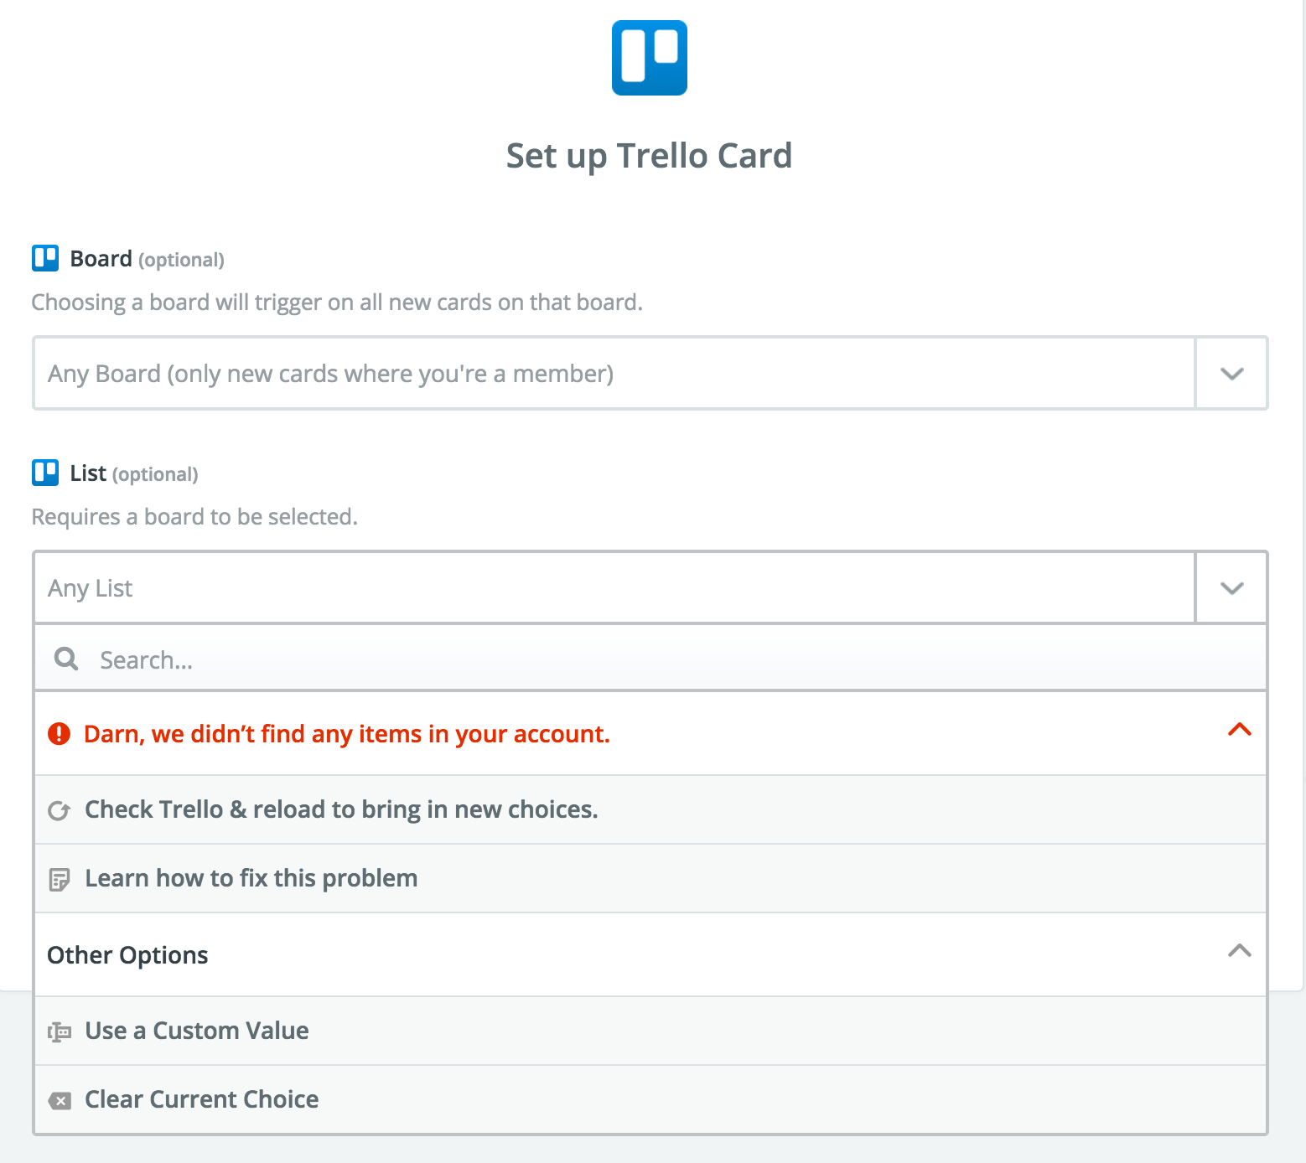Viewport: 1306px width, 1163px height.
Task: Click the List (optional) label
Action: pos(134,473)
